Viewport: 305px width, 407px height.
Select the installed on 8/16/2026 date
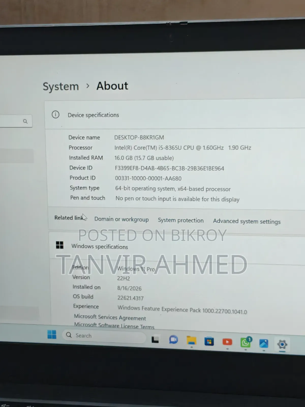click(x=129, y=288)
